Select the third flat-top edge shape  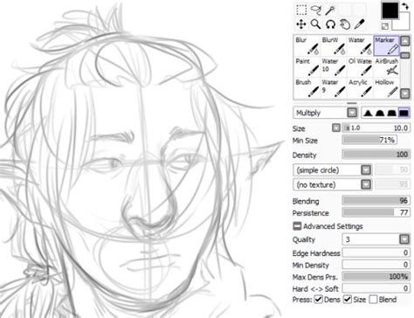coord(391,113)
